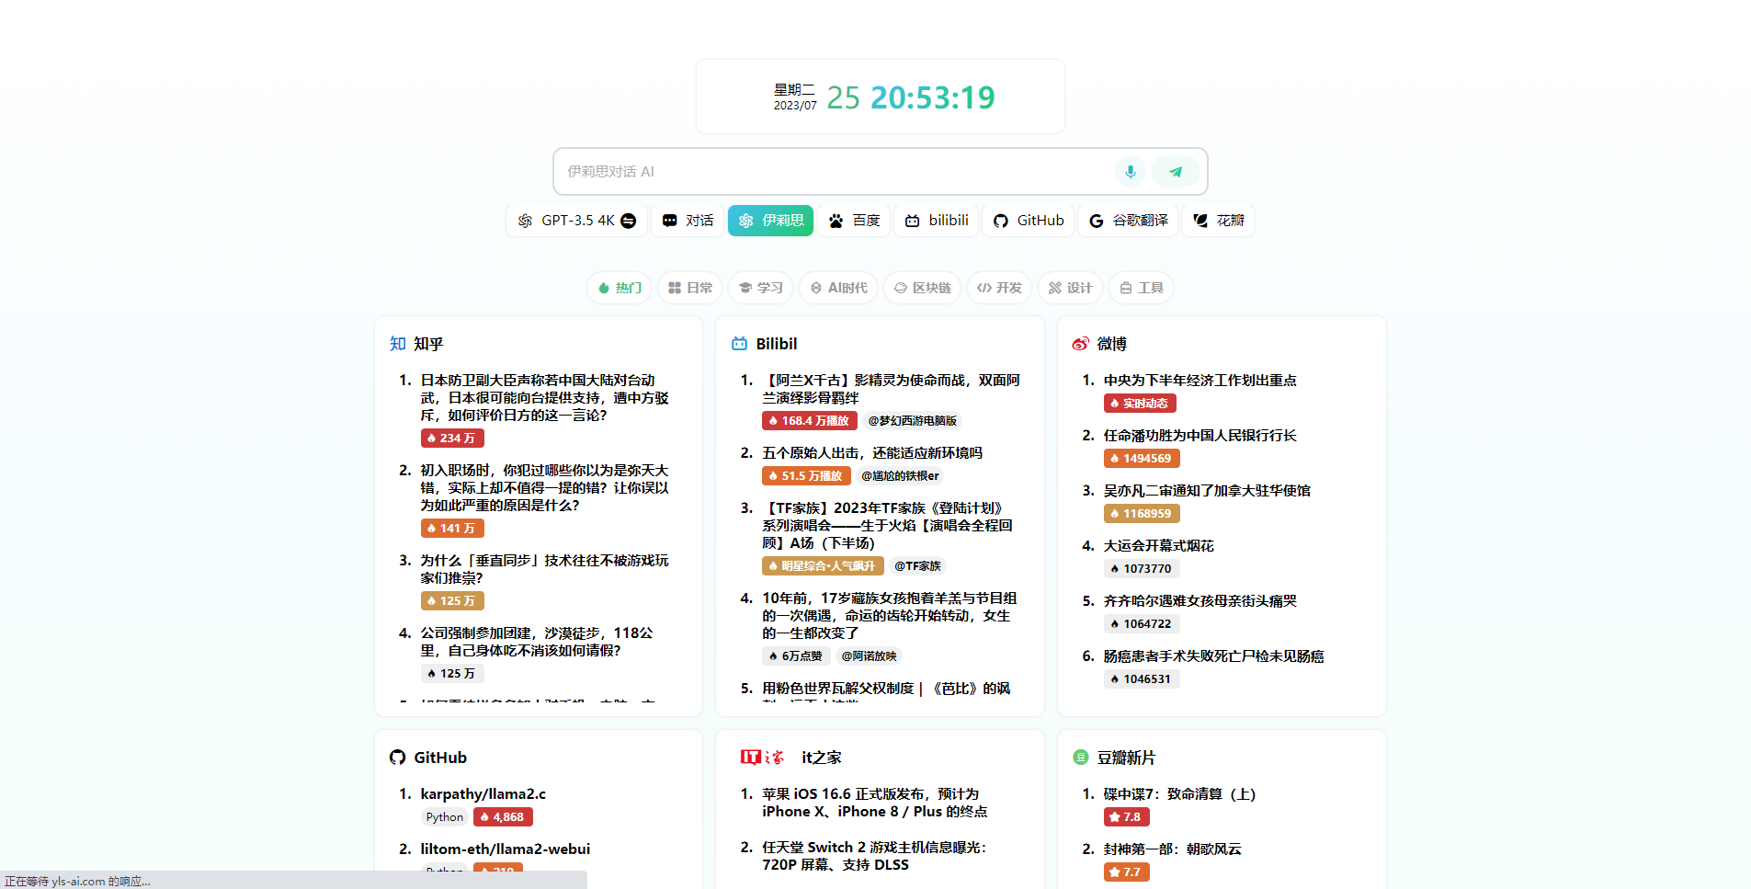This screenshot has width=1751, height=889.
Task: Open it之家 news about iOS 16.6
Action: [874, 802]
